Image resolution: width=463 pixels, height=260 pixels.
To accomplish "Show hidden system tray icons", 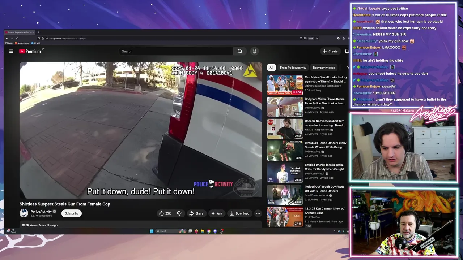I will tap(334, 231).
